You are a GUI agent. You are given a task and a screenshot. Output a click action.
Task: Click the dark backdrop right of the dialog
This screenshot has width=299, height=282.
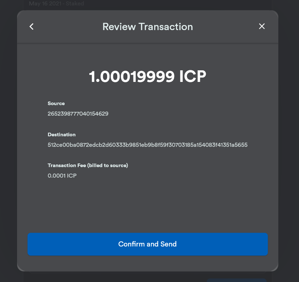(x=288, y=141)
